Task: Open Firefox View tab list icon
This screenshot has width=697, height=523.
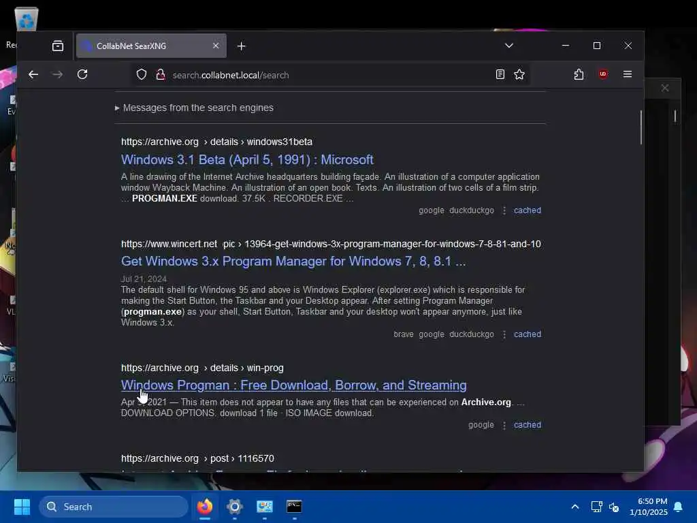Action: [58, 46]
